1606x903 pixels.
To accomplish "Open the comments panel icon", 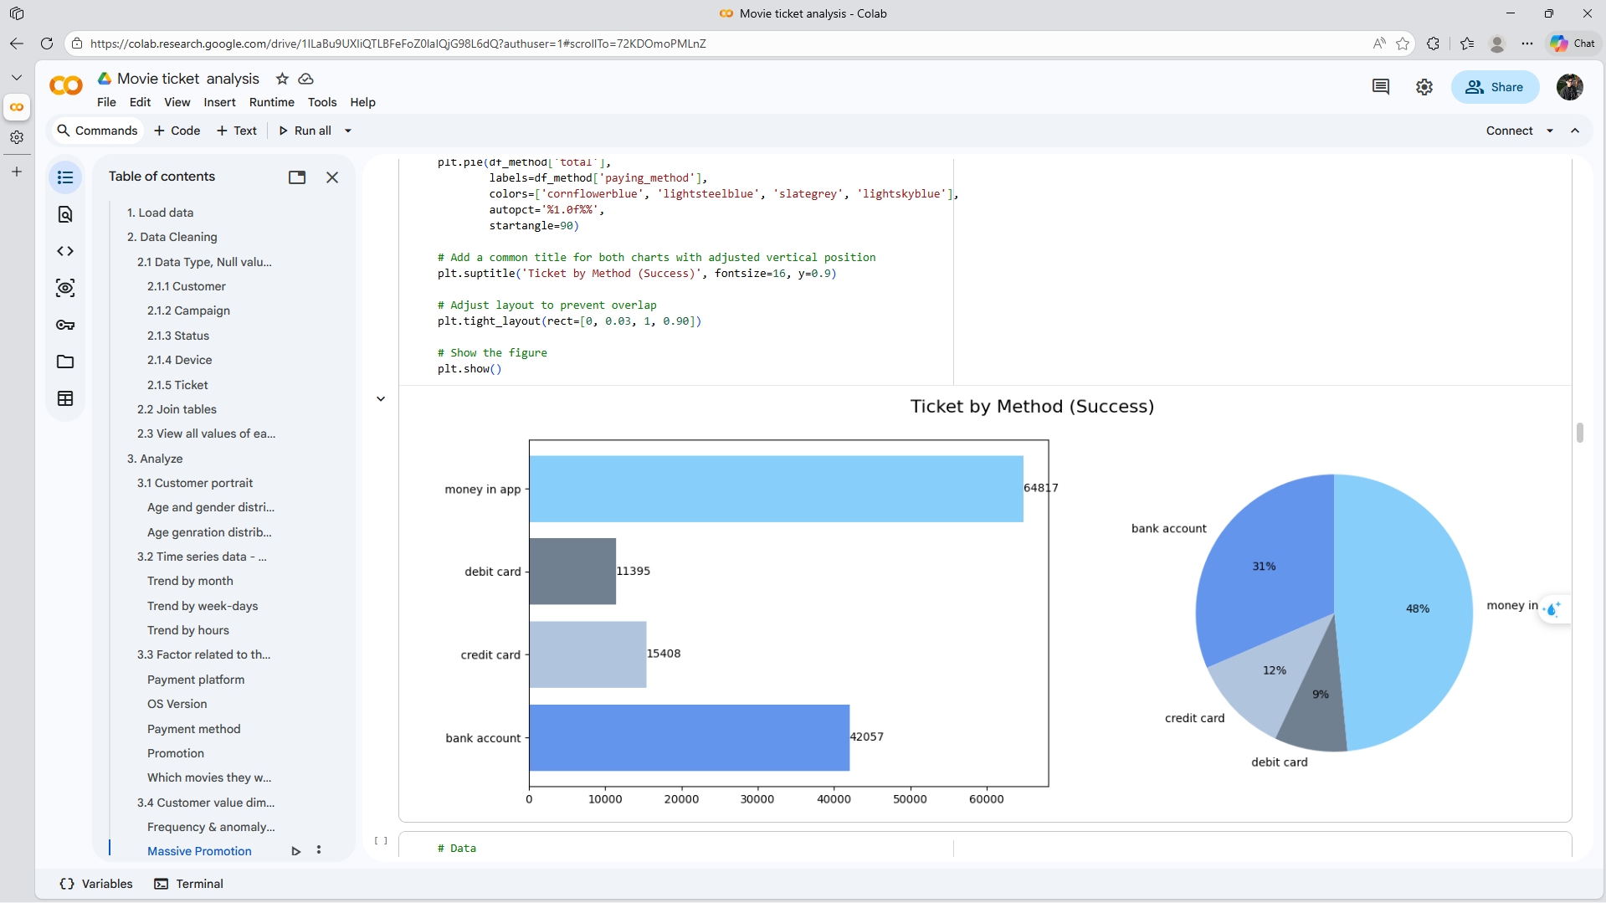I will pos(1381,87).
